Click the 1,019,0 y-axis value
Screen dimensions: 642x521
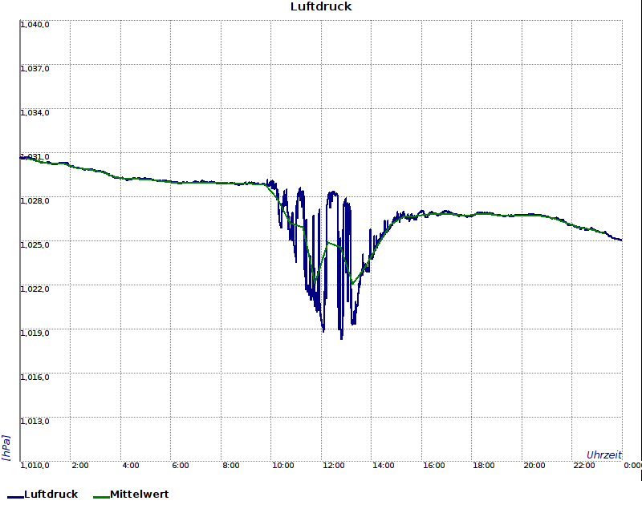coord(35,333)
